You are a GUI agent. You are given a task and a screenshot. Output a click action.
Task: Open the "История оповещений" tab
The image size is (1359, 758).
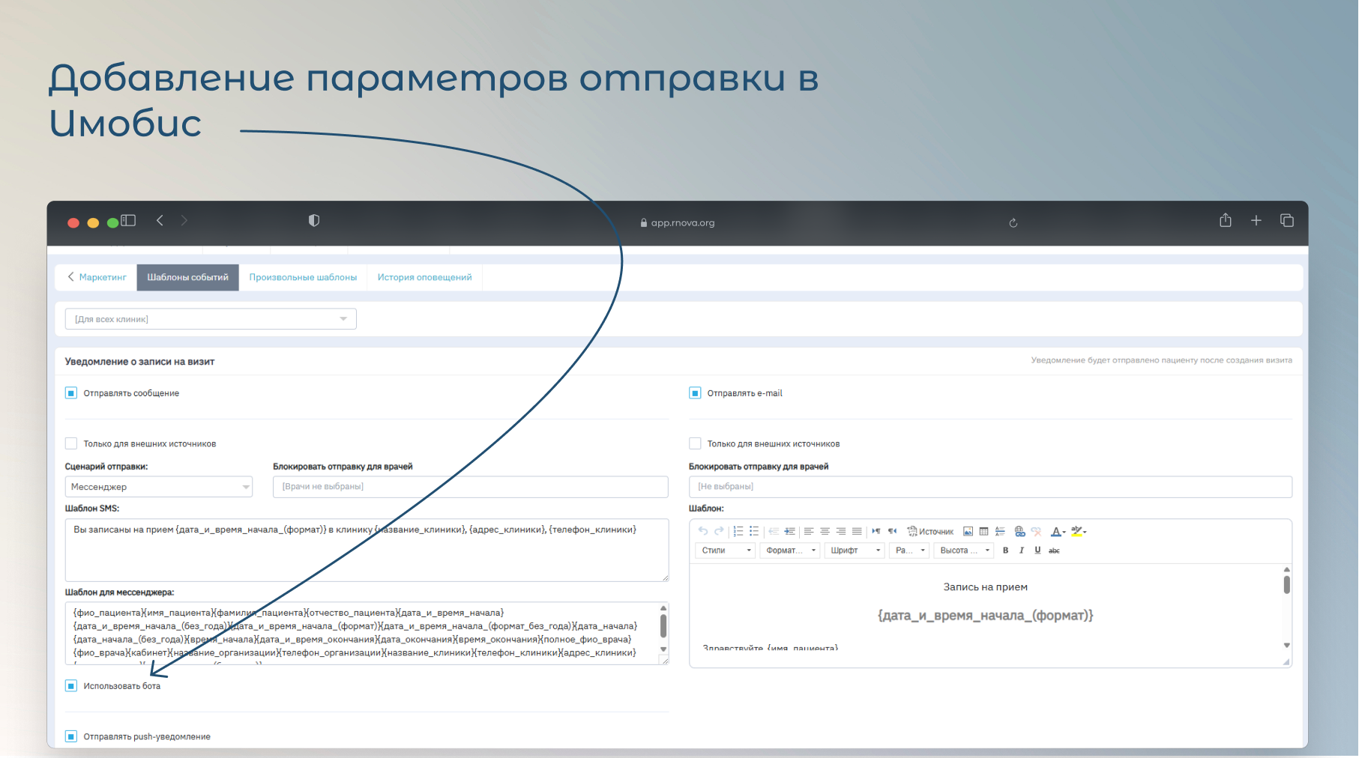[424, 277]
